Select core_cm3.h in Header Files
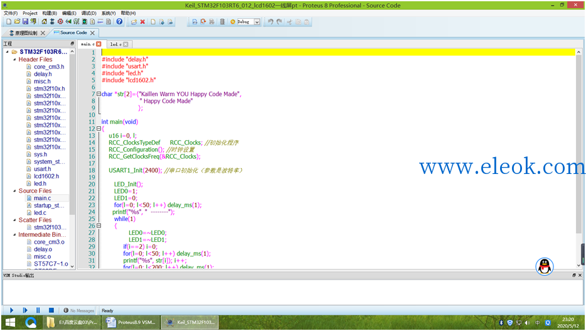Image resolution: width=586 pixels, height=331 pixels. (x=48, y=67)
